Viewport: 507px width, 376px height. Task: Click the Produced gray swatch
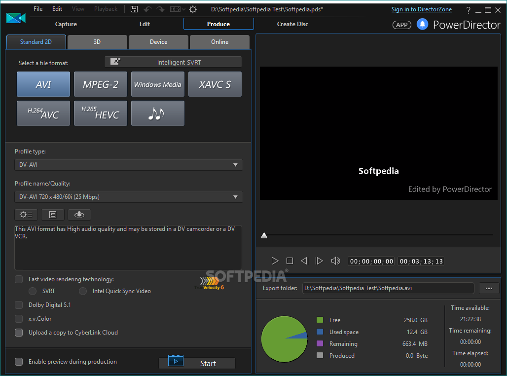[x=320, y=355]
